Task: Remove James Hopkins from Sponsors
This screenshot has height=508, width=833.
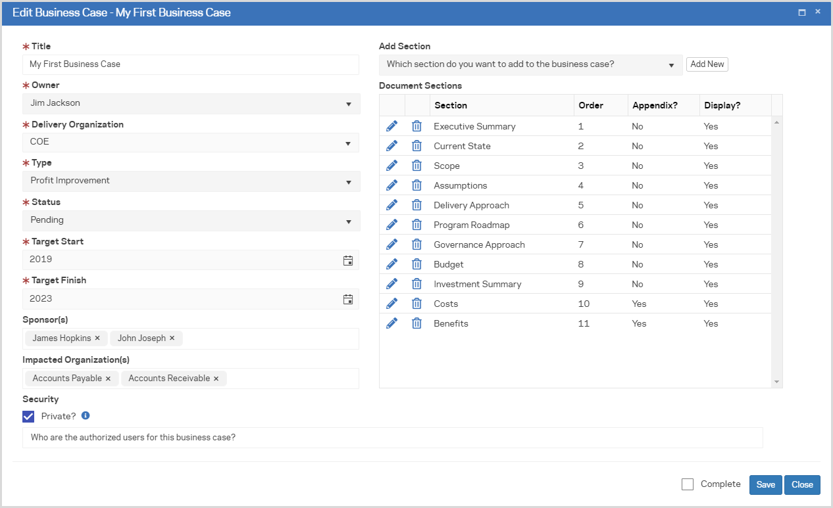Action: coord(97,338)
